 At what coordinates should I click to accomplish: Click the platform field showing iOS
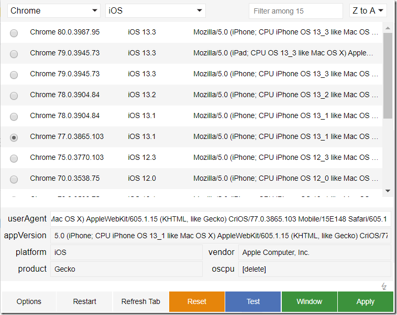click(x=126, y=252)
